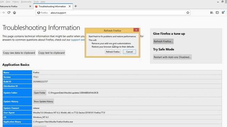Open the View menu
Viewport: 227px width, 127px height.
[8, 2]
